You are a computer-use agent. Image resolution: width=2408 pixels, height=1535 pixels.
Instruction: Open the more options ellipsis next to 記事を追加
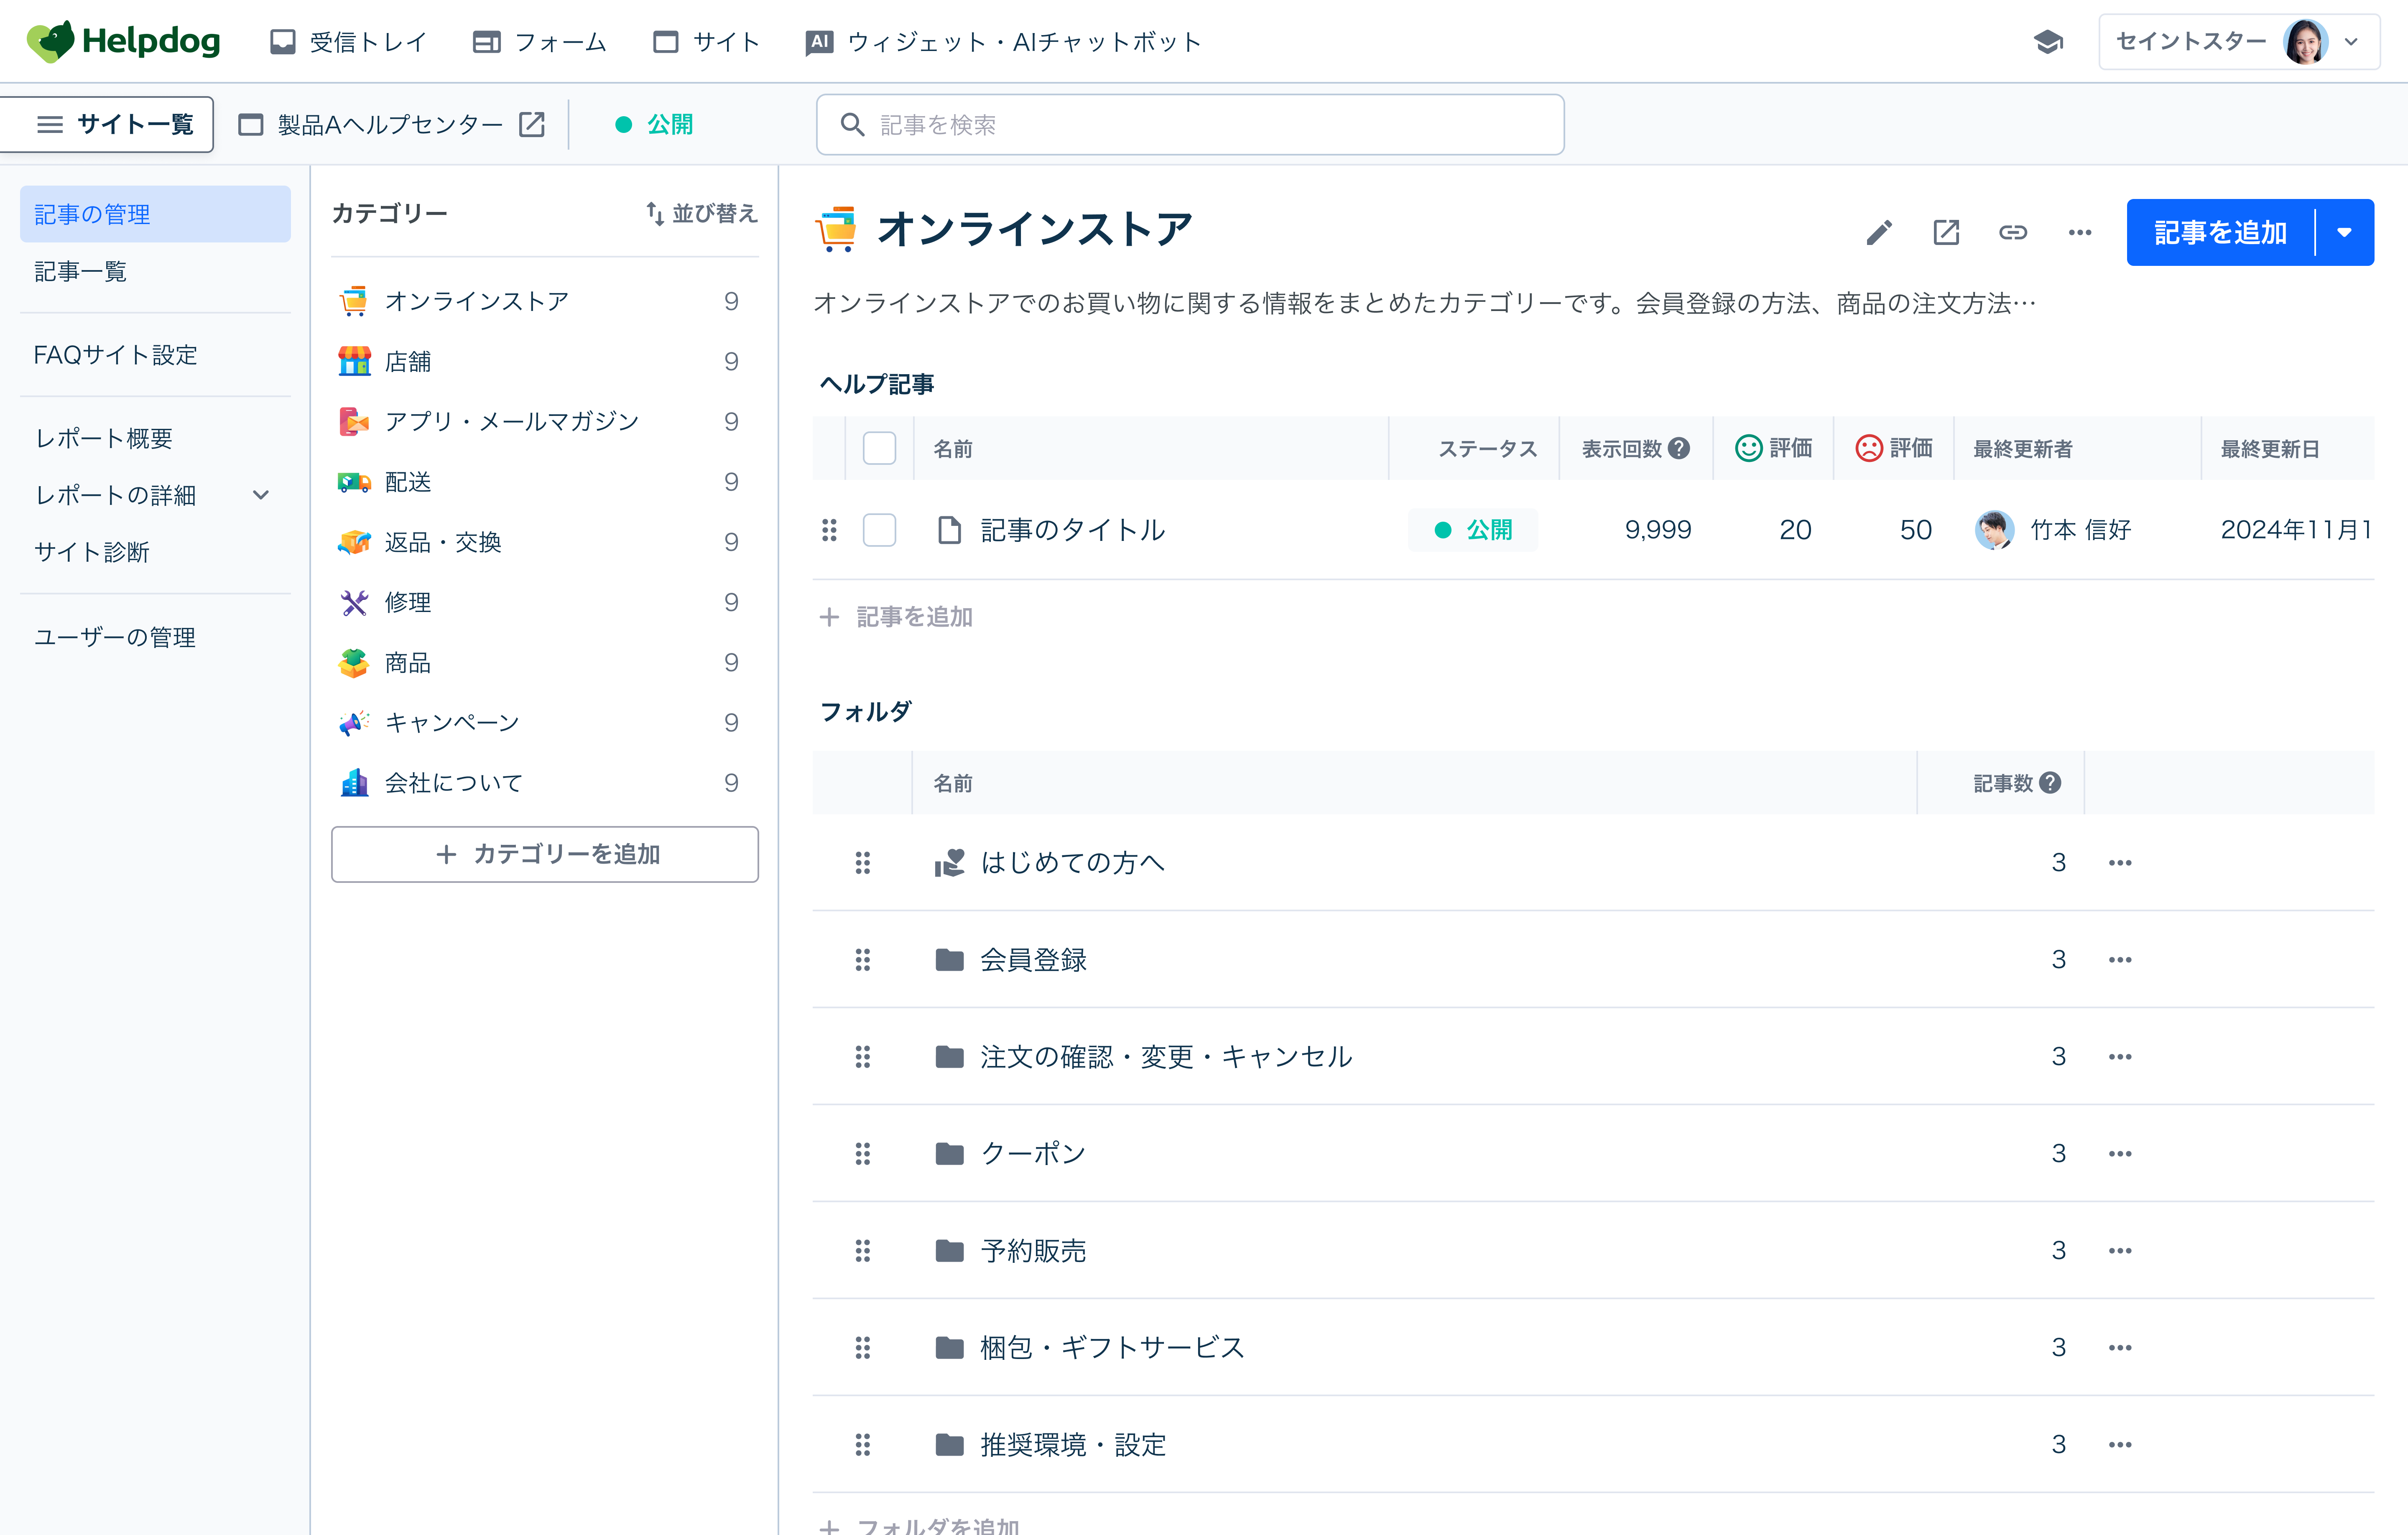click(x=2080, y=231)
